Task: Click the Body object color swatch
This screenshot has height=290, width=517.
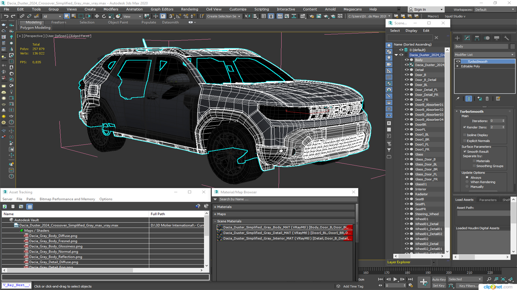Action: 512,46
